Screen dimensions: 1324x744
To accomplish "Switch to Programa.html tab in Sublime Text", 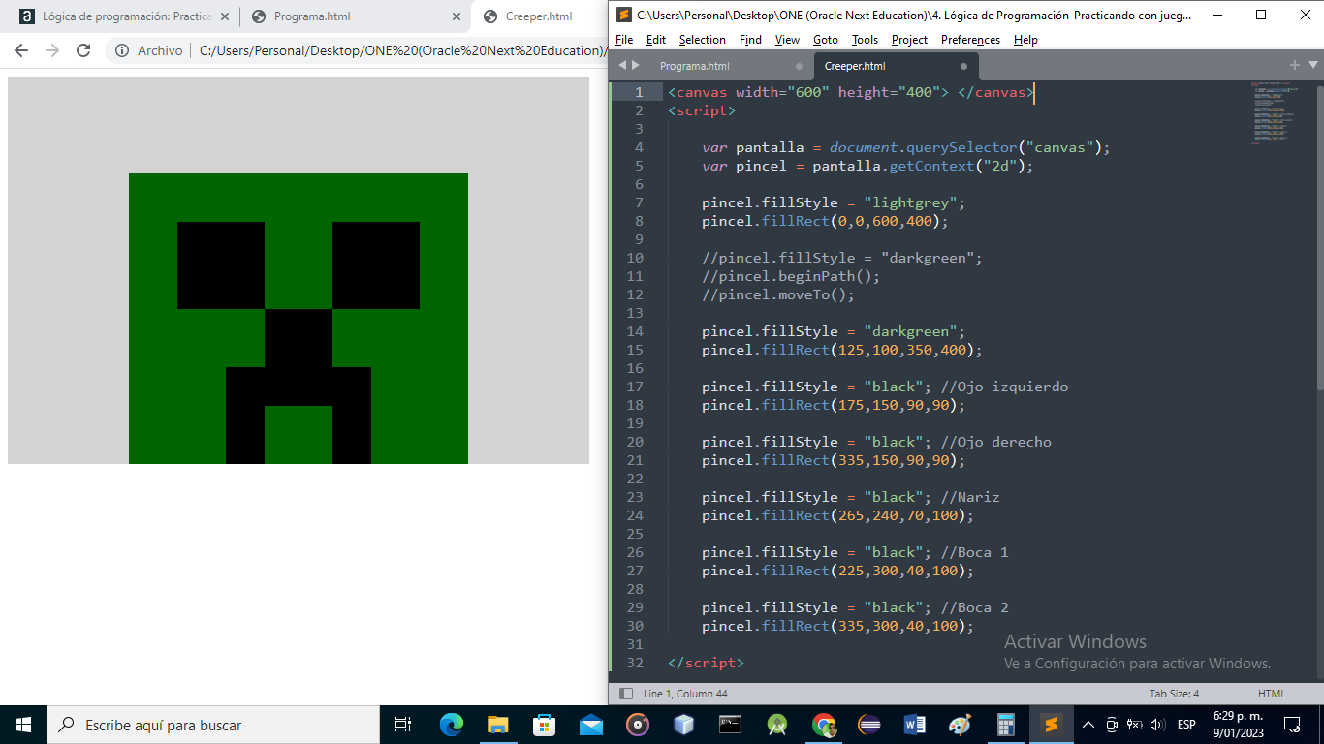I will (695, 66).
